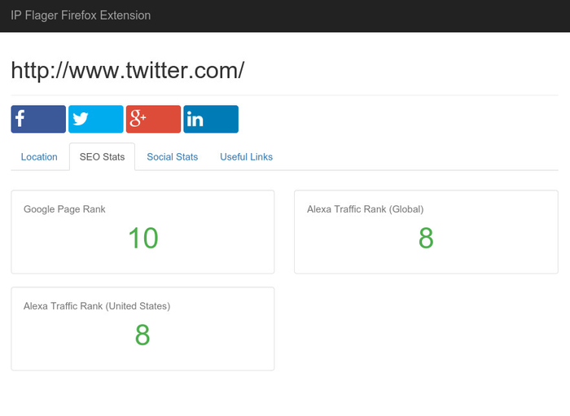
Task: Open the Useful Links tab
Action: [x=246, y=156]
